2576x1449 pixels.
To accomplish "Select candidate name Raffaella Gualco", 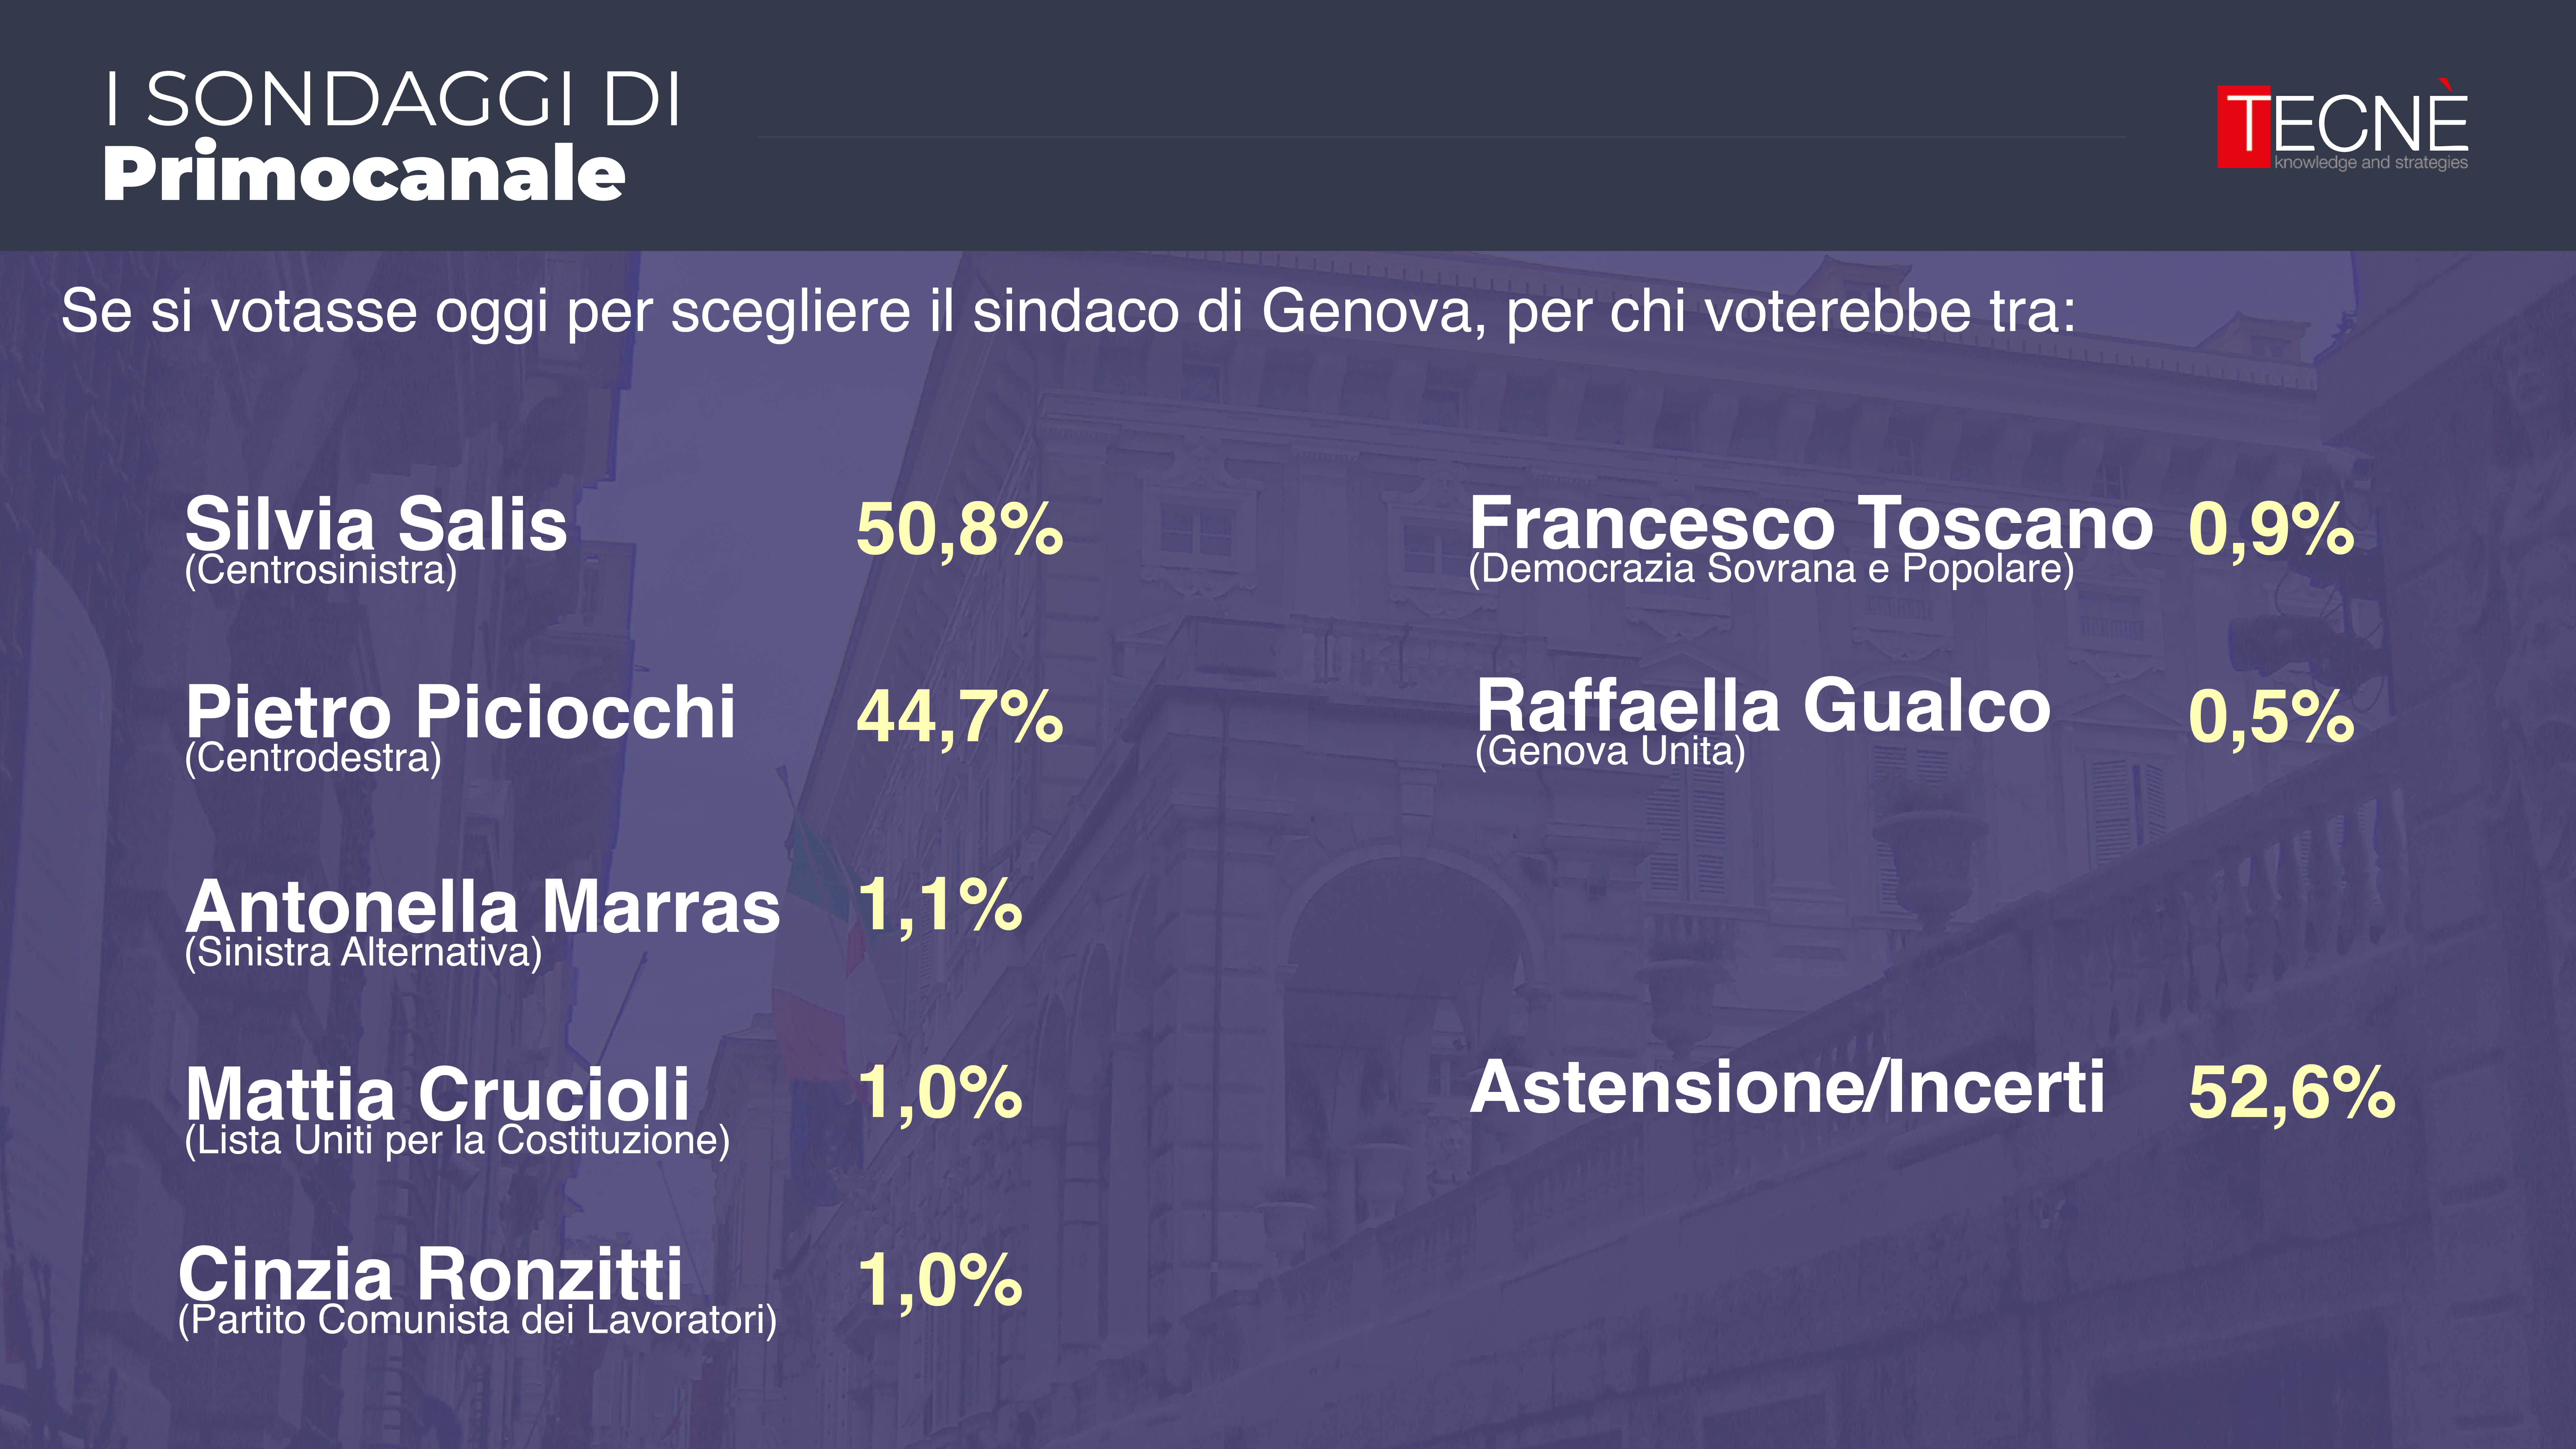I will 1763,706.
